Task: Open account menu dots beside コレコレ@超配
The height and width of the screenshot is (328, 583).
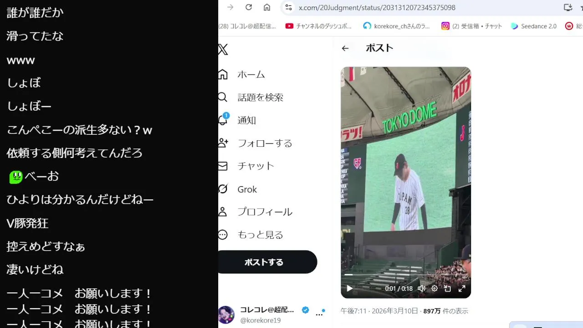Action: pos(319,315)
